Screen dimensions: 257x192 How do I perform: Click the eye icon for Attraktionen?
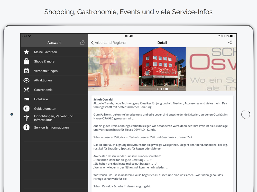click(26, 80)
